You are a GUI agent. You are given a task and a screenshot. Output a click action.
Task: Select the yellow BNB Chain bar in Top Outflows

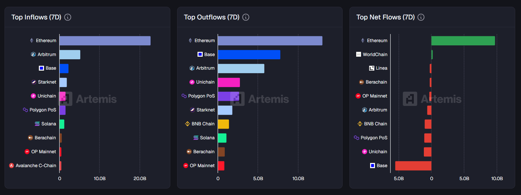(x=223, y=124)
